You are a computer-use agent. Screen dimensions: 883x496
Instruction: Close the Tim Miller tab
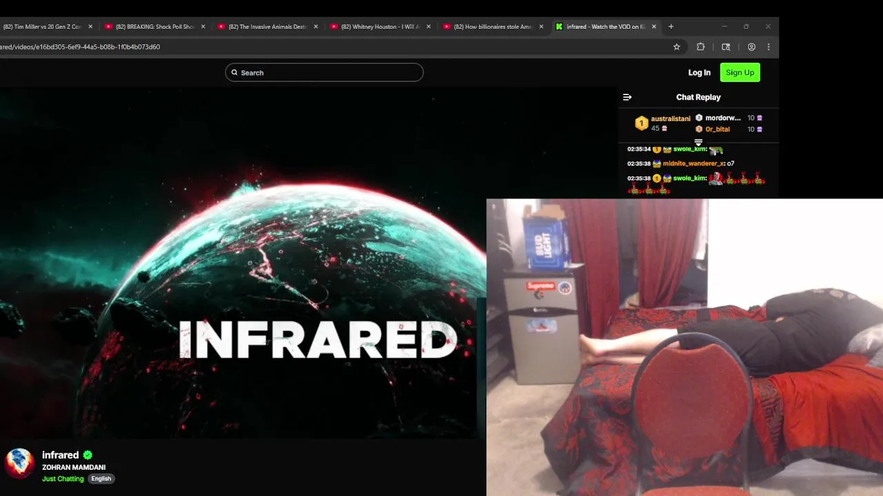click(x=90, y=27)
